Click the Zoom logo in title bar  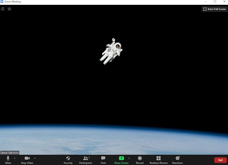click(2, 2)
